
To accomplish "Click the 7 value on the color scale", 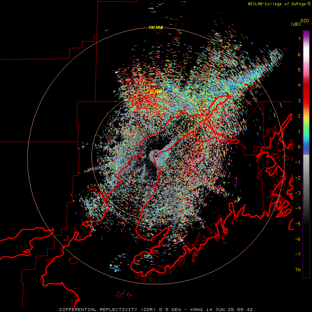I will [299, 39].
